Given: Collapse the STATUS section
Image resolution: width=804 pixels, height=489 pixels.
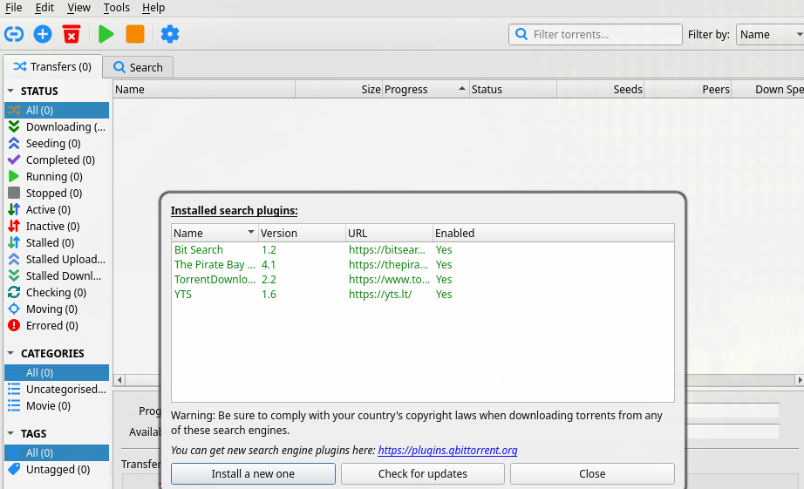Looking at the screenshot, I should click(11, 91).
